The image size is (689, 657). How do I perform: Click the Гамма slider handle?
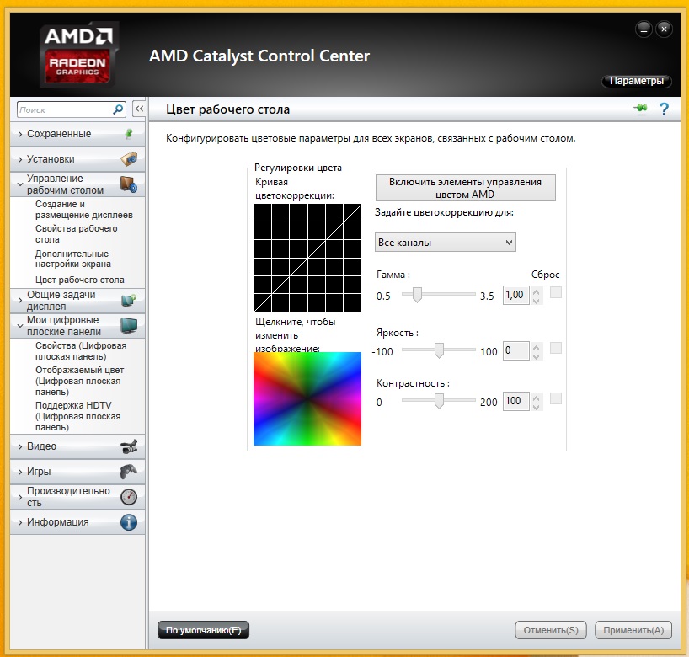click(x=418, y=295)
